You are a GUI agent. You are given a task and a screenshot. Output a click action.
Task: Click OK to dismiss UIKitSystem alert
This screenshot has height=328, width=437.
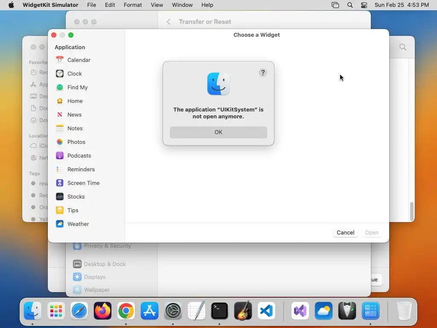(x=218, y=132)
